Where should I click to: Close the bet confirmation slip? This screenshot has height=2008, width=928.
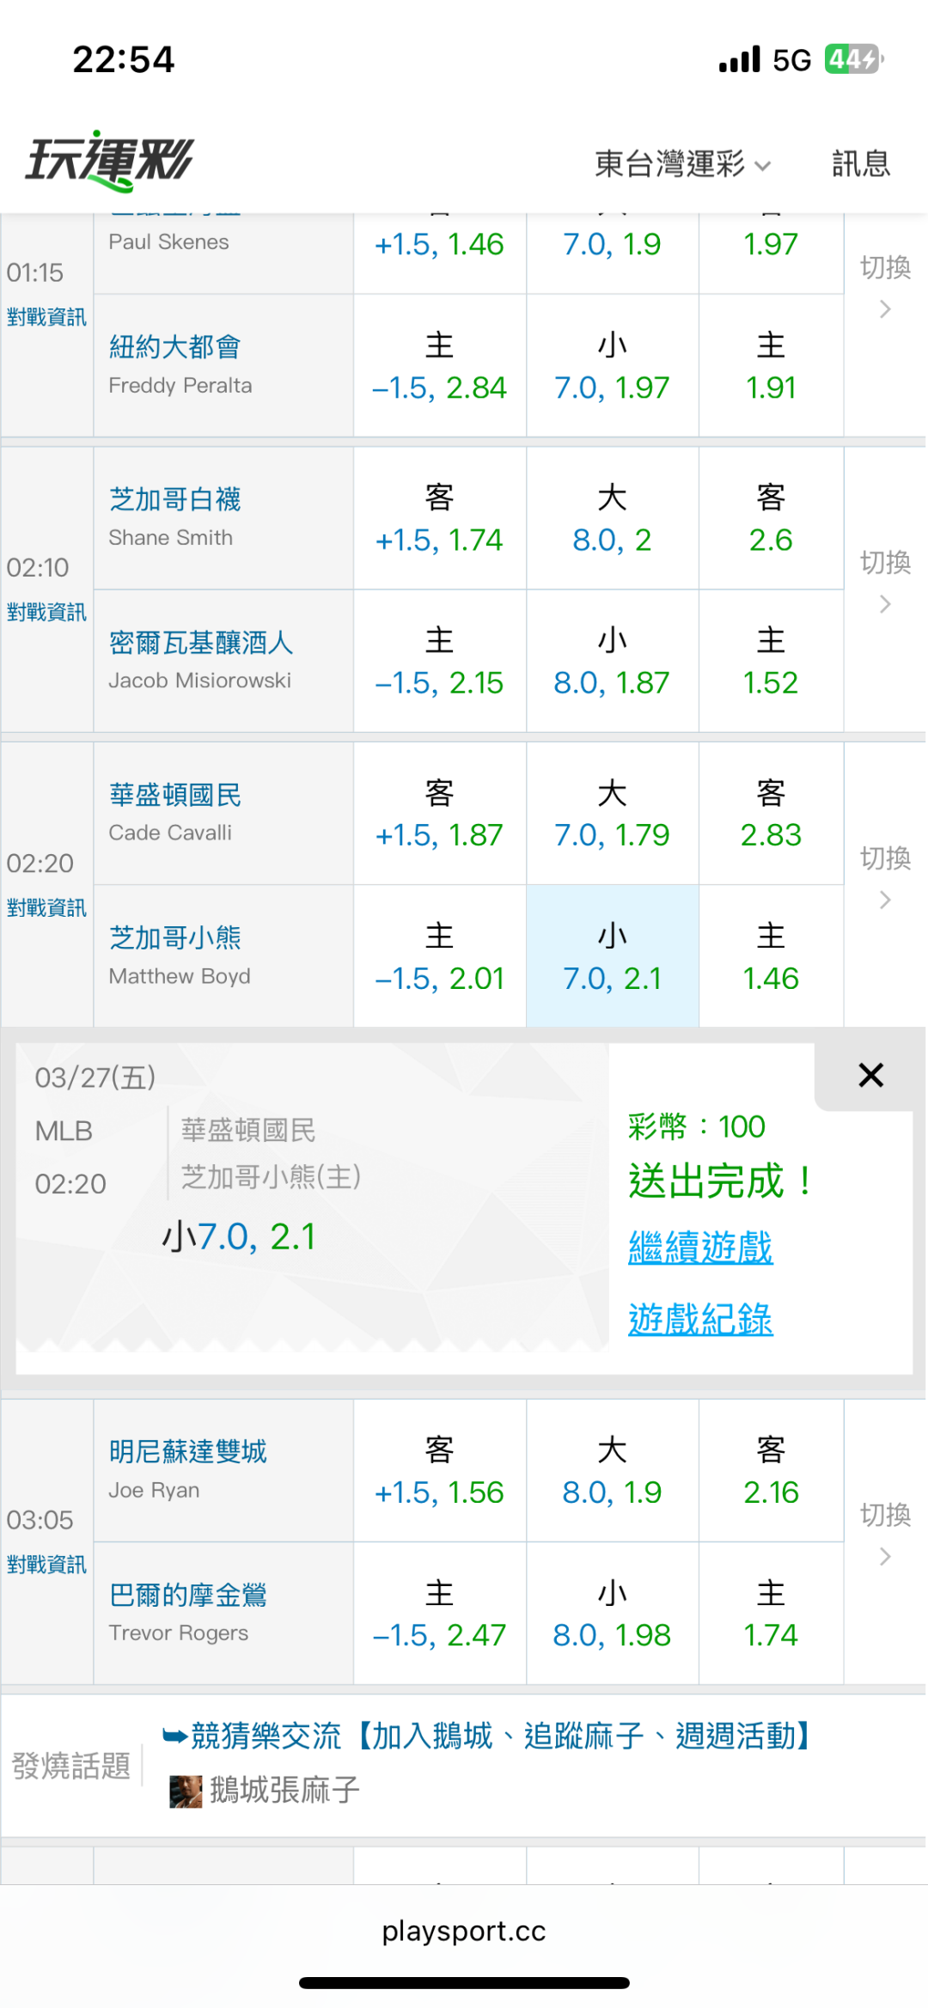pyautogui.click(x=870, y=1075)
